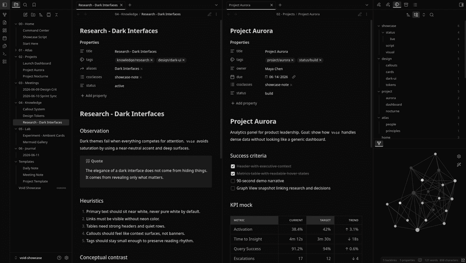This screenshot has height=263, width=466.
Task: Uncheck 'Metrics table with readable hover states'
Action: (x=232, y=173)
